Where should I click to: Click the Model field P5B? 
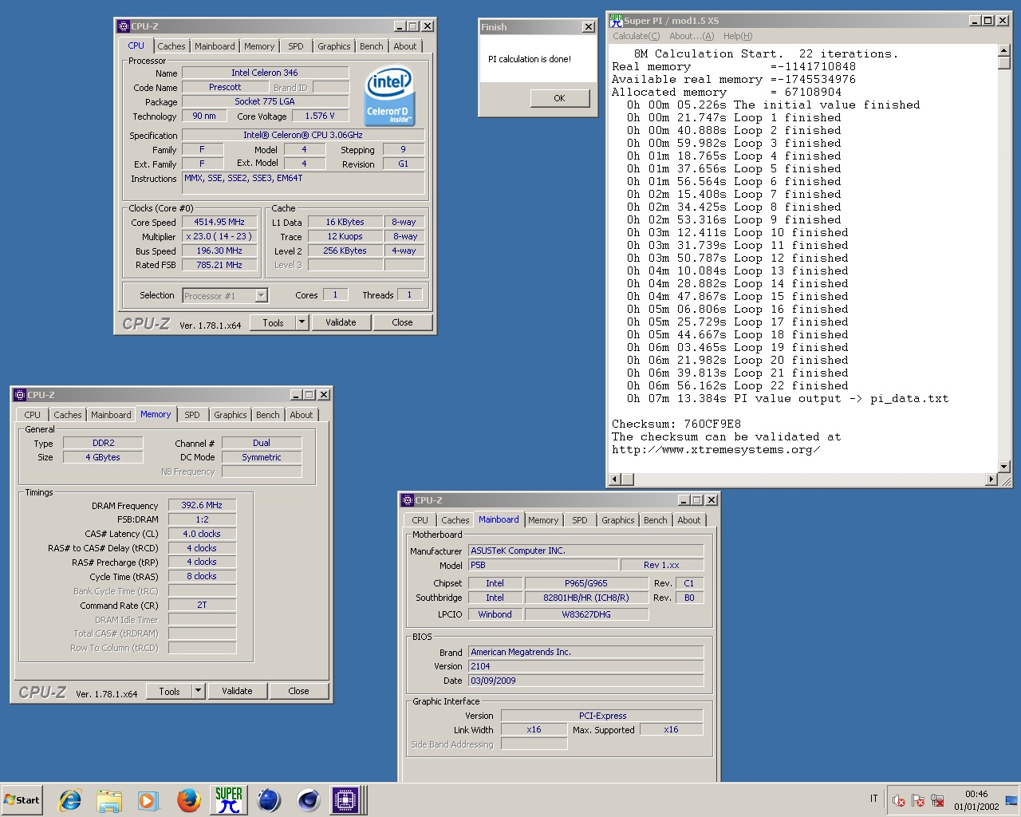542,565
